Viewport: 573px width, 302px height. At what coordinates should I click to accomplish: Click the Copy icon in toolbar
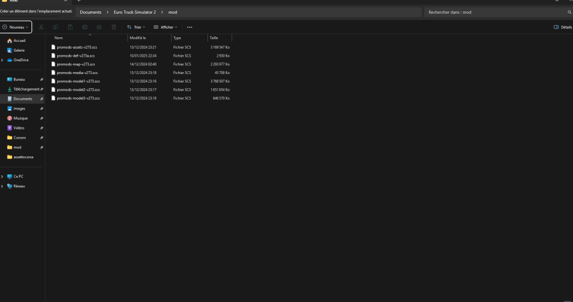pos(56,27)
